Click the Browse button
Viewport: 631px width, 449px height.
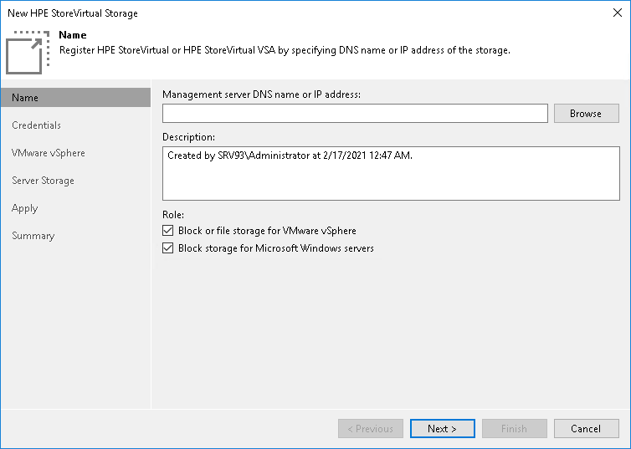[x=586, y=114]
